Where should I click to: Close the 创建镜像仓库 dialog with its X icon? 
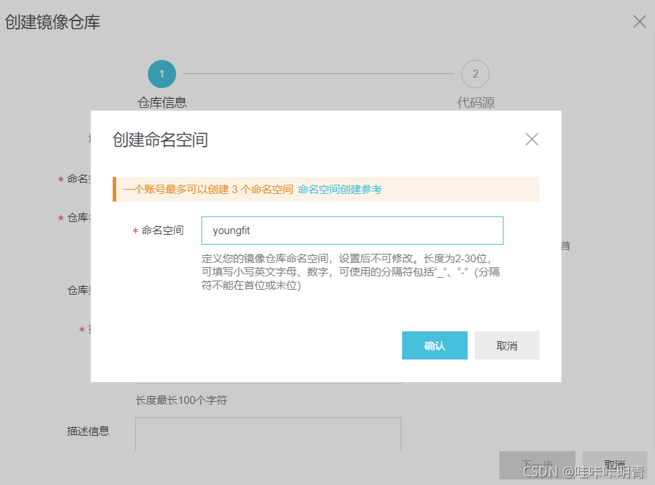coord(639,21)
